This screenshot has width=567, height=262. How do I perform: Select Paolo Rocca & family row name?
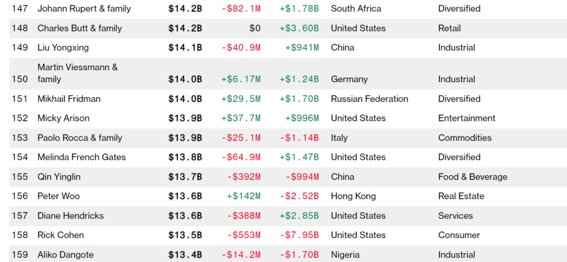80,138
